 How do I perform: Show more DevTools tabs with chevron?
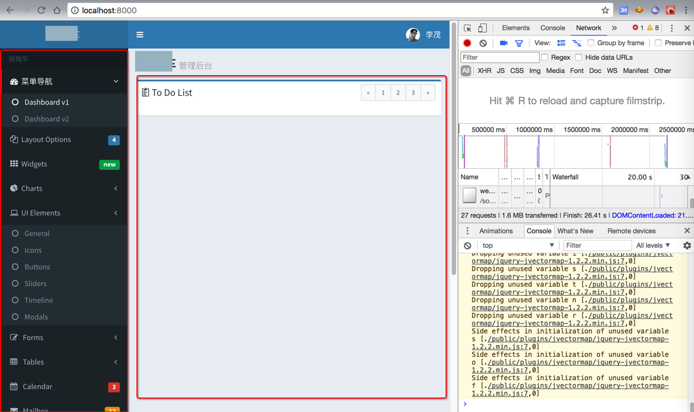[614, 28]
